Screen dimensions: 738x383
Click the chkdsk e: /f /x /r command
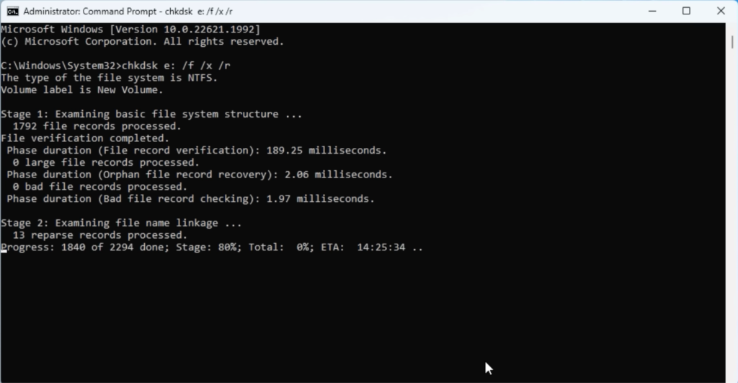point(176,66)
